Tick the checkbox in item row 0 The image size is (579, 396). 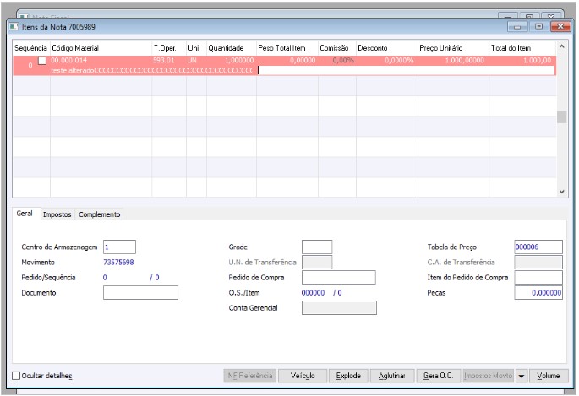(42, 61)
